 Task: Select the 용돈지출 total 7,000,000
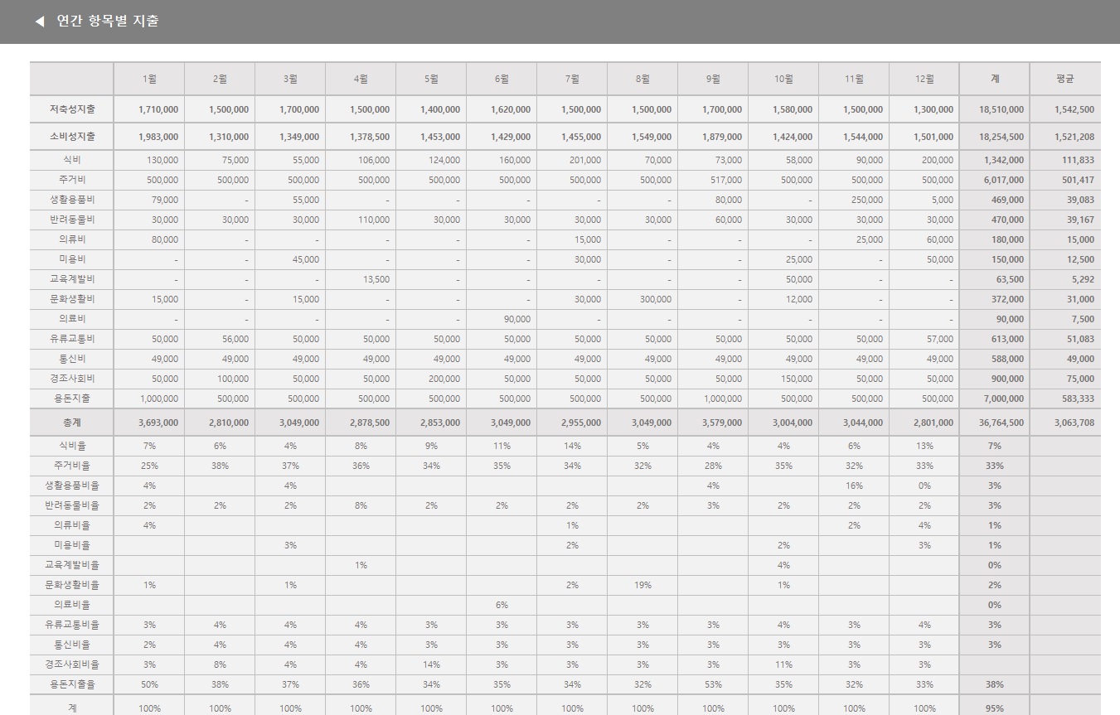(x=1004, y=399)
